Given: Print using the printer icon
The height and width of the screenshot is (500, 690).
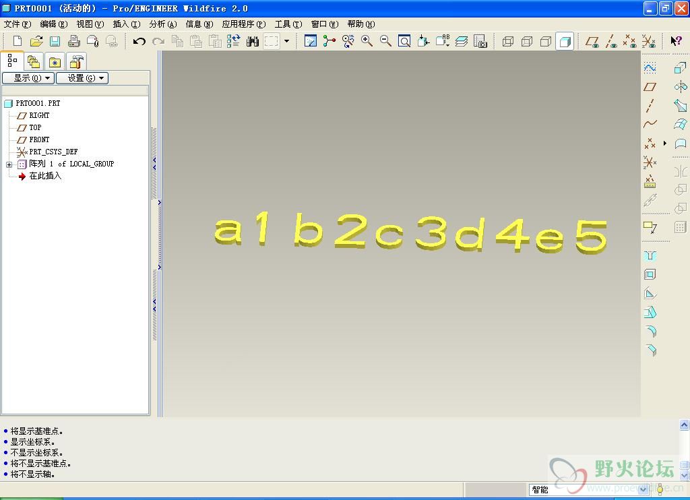Looking at the screenshot, I should 74,41.
